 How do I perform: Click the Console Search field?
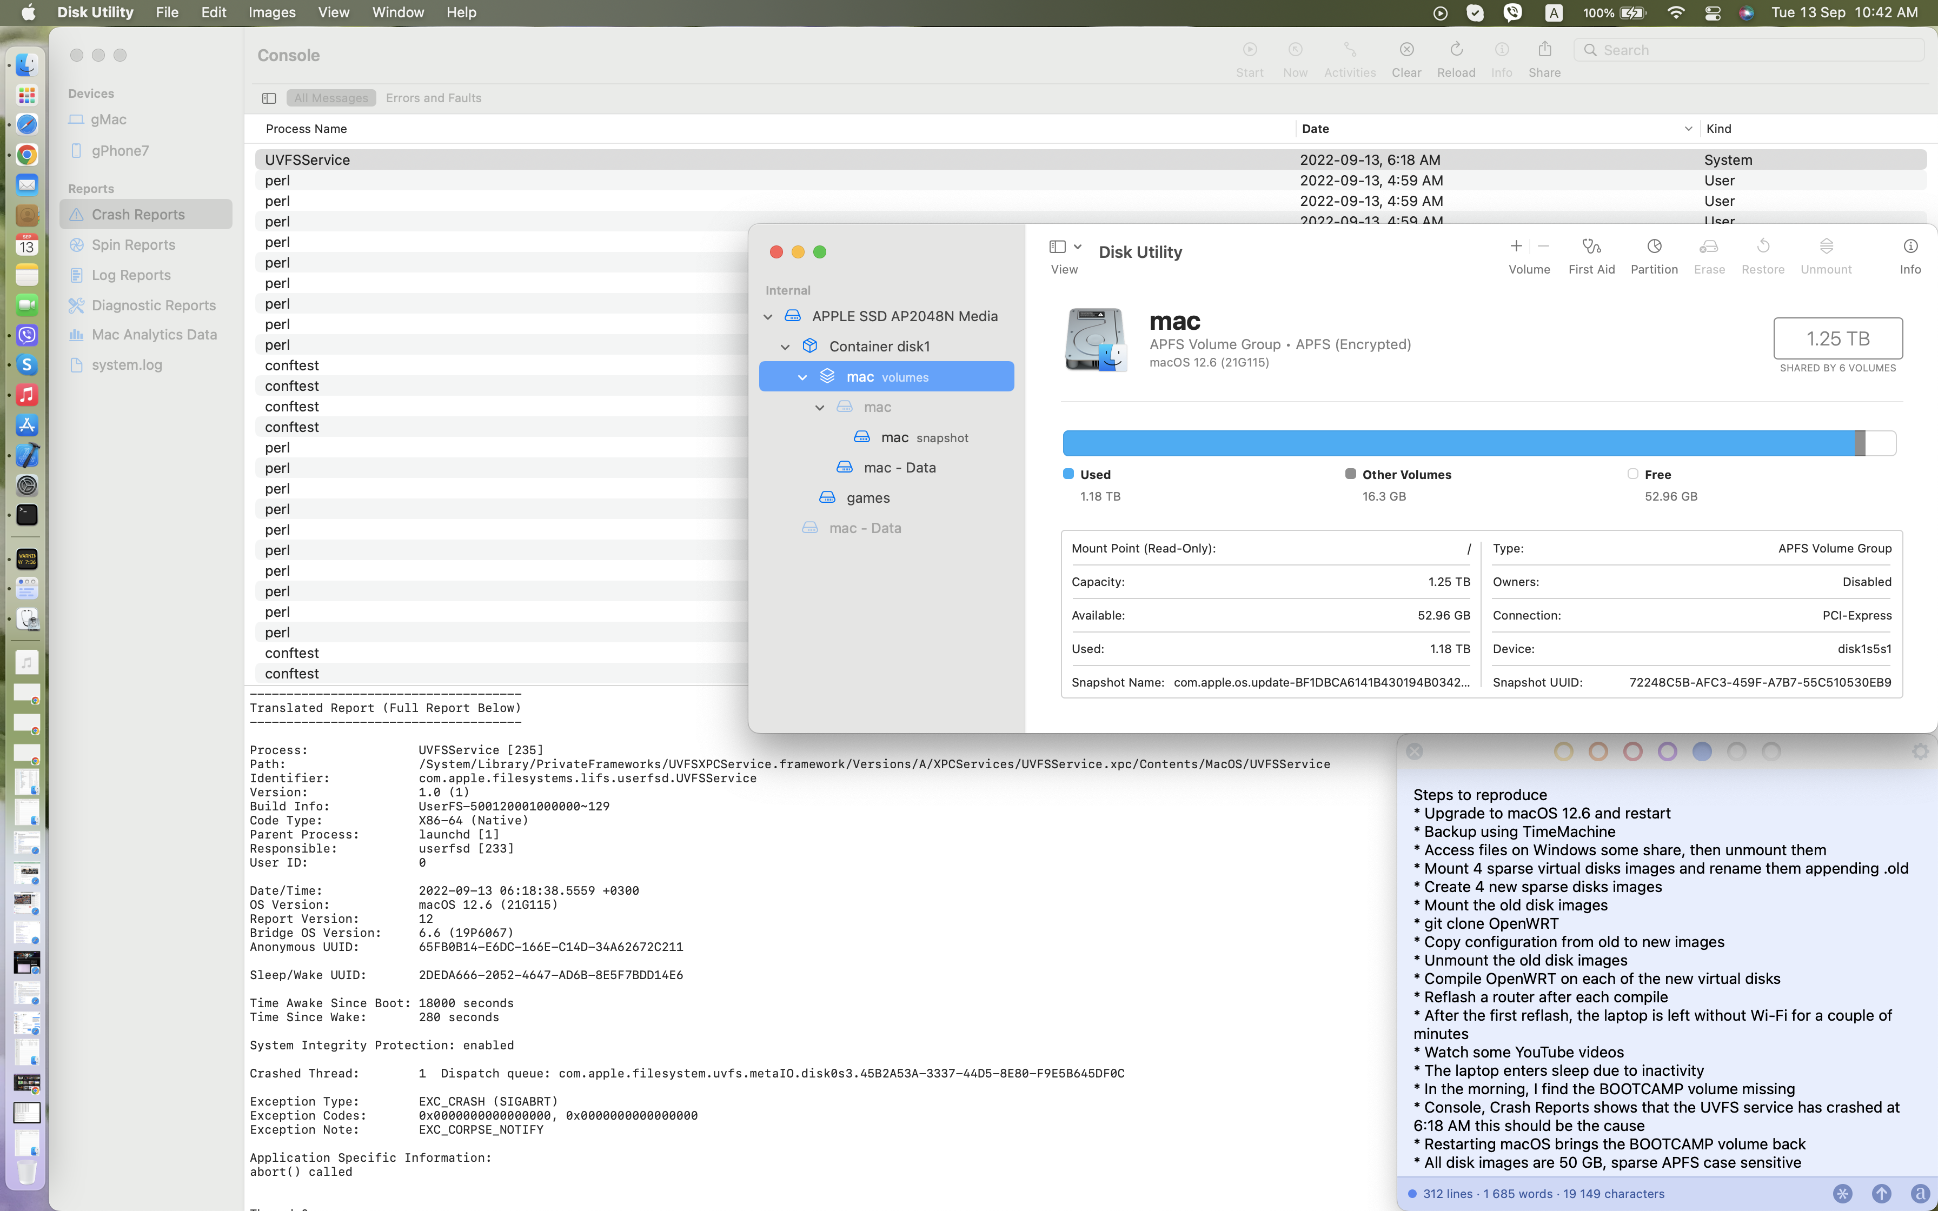tap(1749, 50)
